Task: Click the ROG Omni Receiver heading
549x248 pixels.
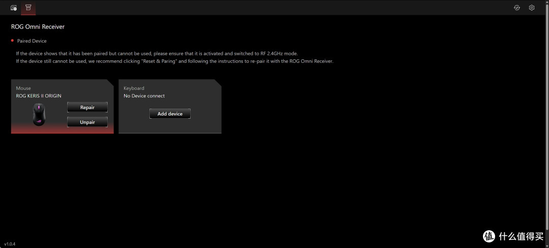Action: (38, 26)
